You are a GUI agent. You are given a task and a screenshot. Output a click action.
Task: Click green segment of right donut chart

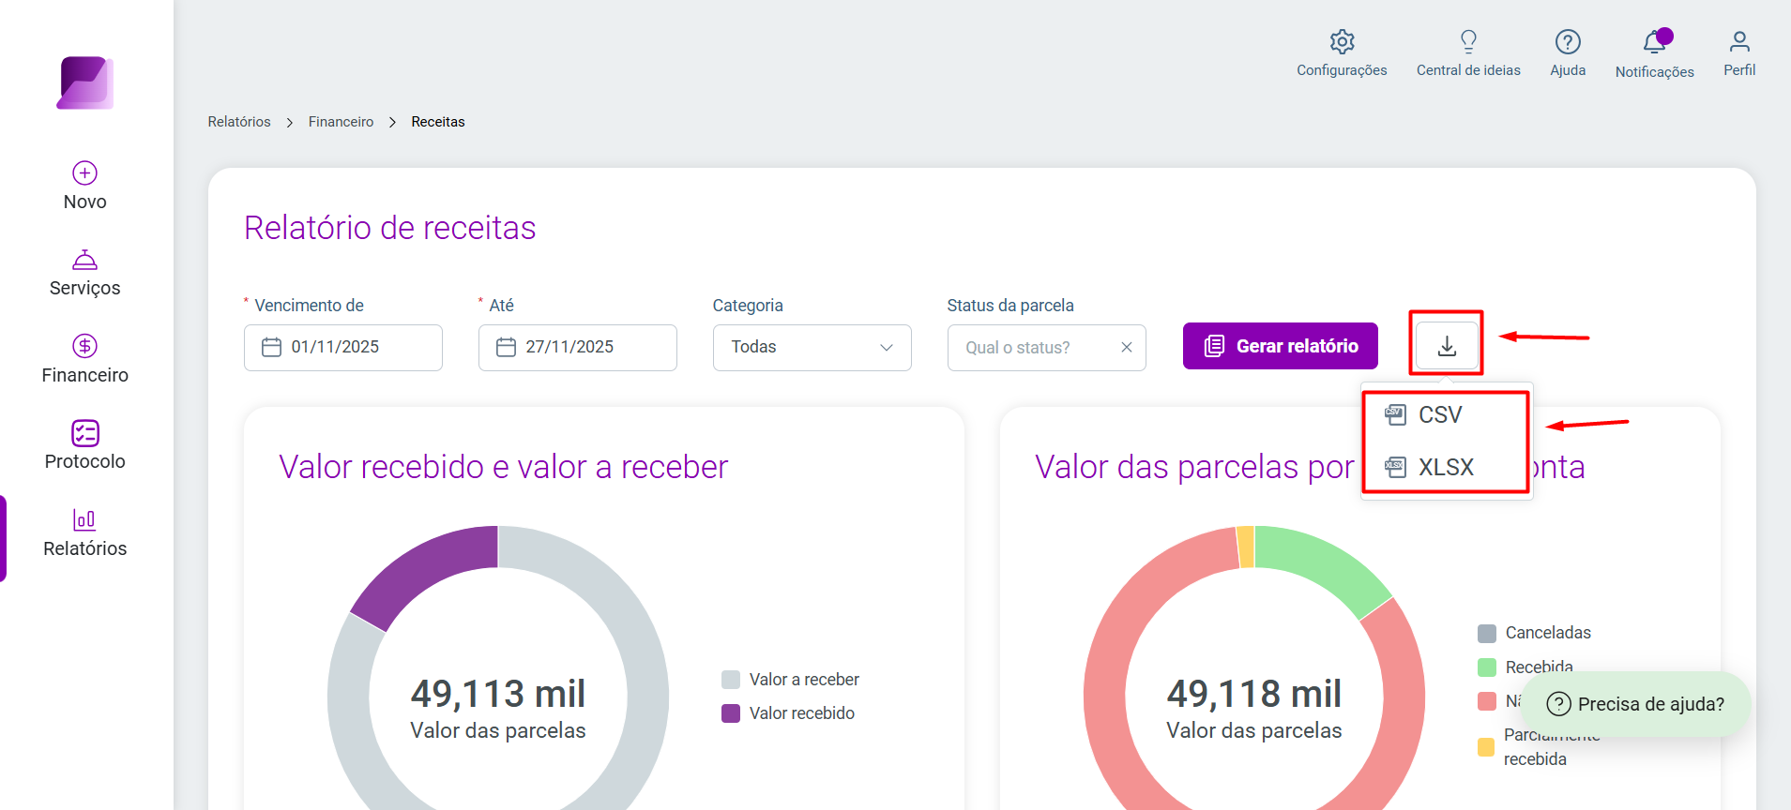[x=1328, y=564]
